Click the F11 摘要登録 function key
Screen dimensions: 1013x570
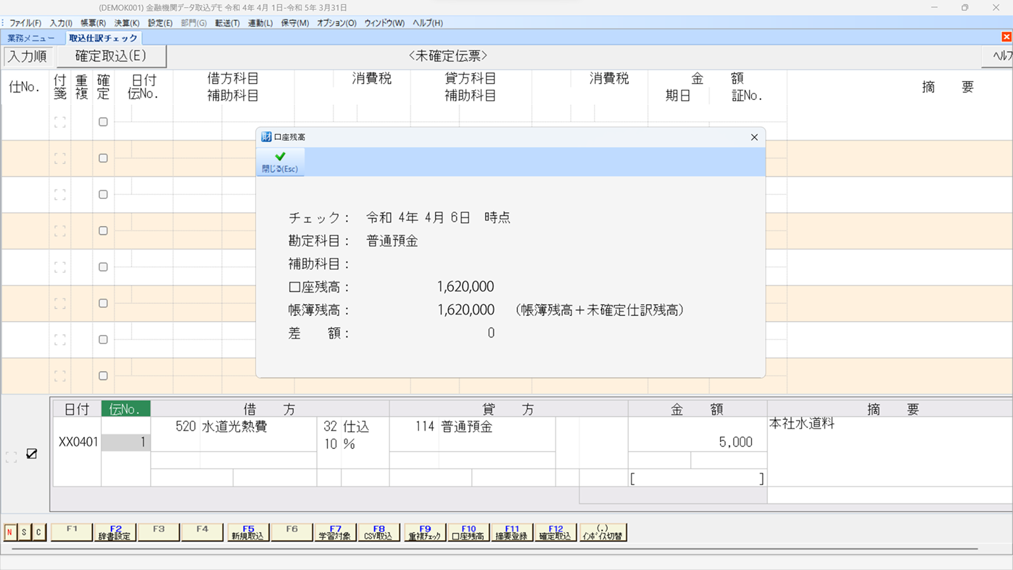[512, 533]
